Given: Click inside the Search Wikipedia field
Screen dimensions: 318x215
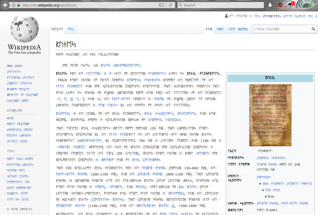Looking at the screenshot, I should click(x=282, y=29).
